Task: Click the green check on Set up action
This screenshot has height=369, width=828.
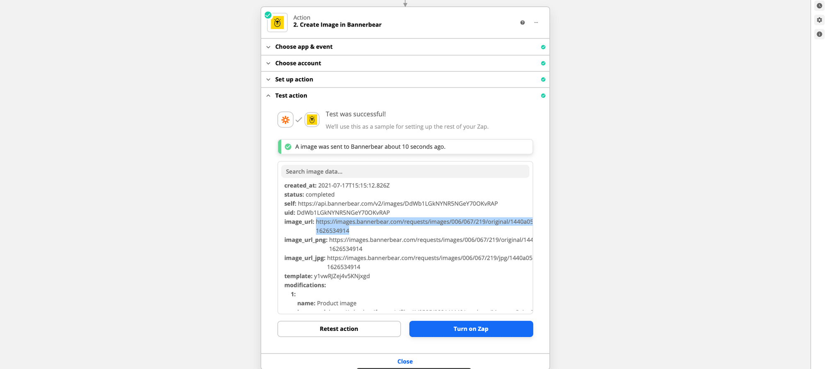Action: (543, 80)
